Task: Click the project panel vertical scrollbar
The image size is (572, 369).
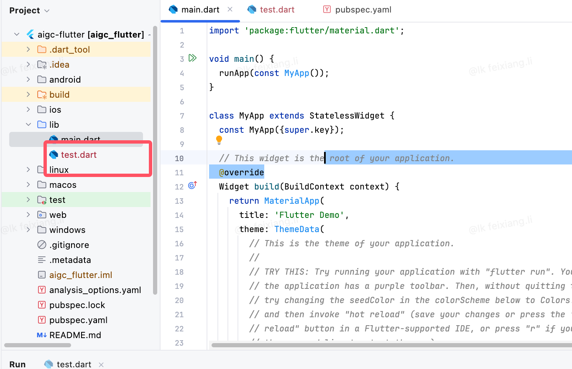Action: [156, 161]
